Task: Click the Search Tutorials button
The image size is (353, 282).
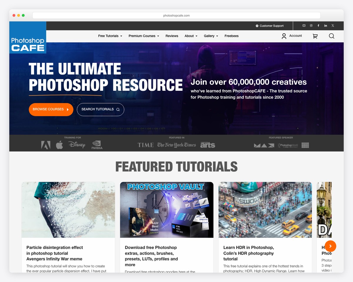Action: (x=100, y=109)
